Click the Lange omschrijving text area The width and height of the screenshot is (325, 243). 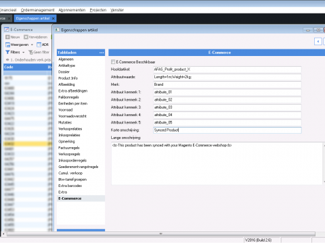pyautogui.click(x=217, y=163)
